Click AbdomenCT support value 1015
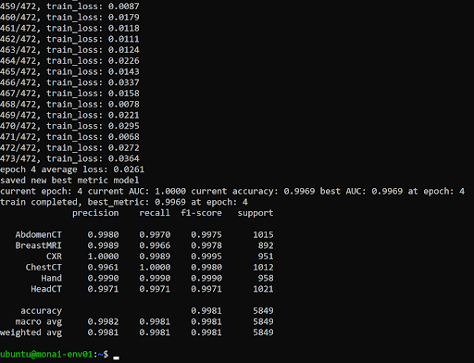Image resolution: width=474 pixels, height=363 pixels. click(x=263, y=235)
